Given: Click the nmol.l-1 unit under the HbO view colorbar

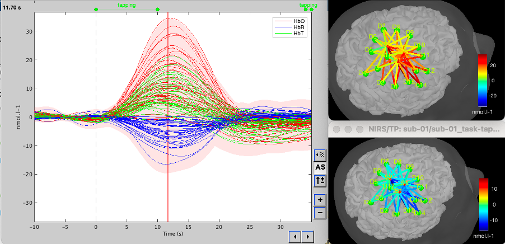Looking at the screenshot, I should point(483,112).
